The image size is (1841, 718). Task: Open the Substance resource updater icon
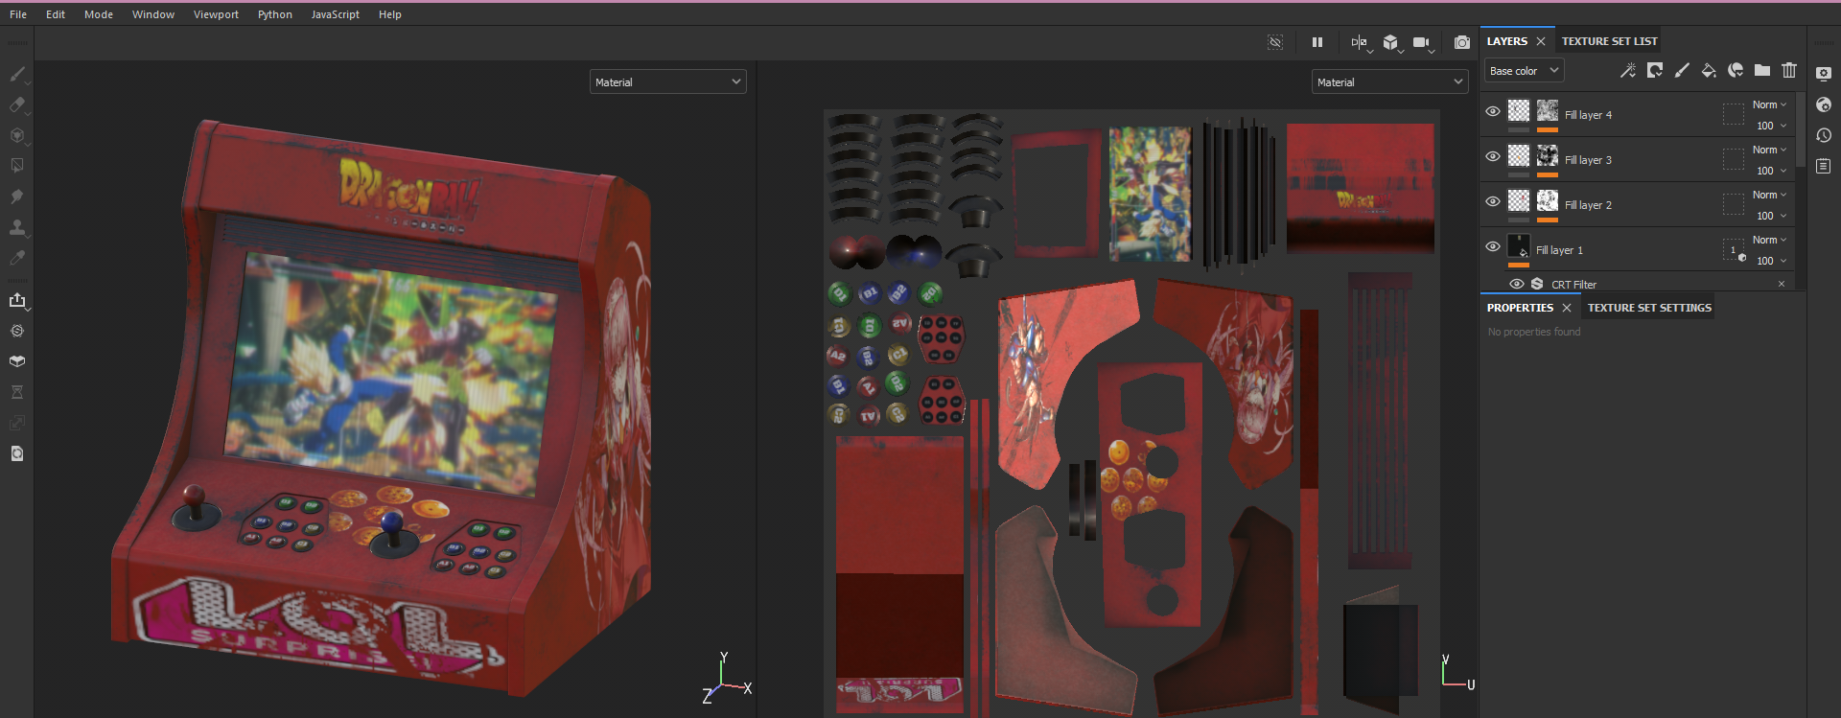[x=17, y=331]
